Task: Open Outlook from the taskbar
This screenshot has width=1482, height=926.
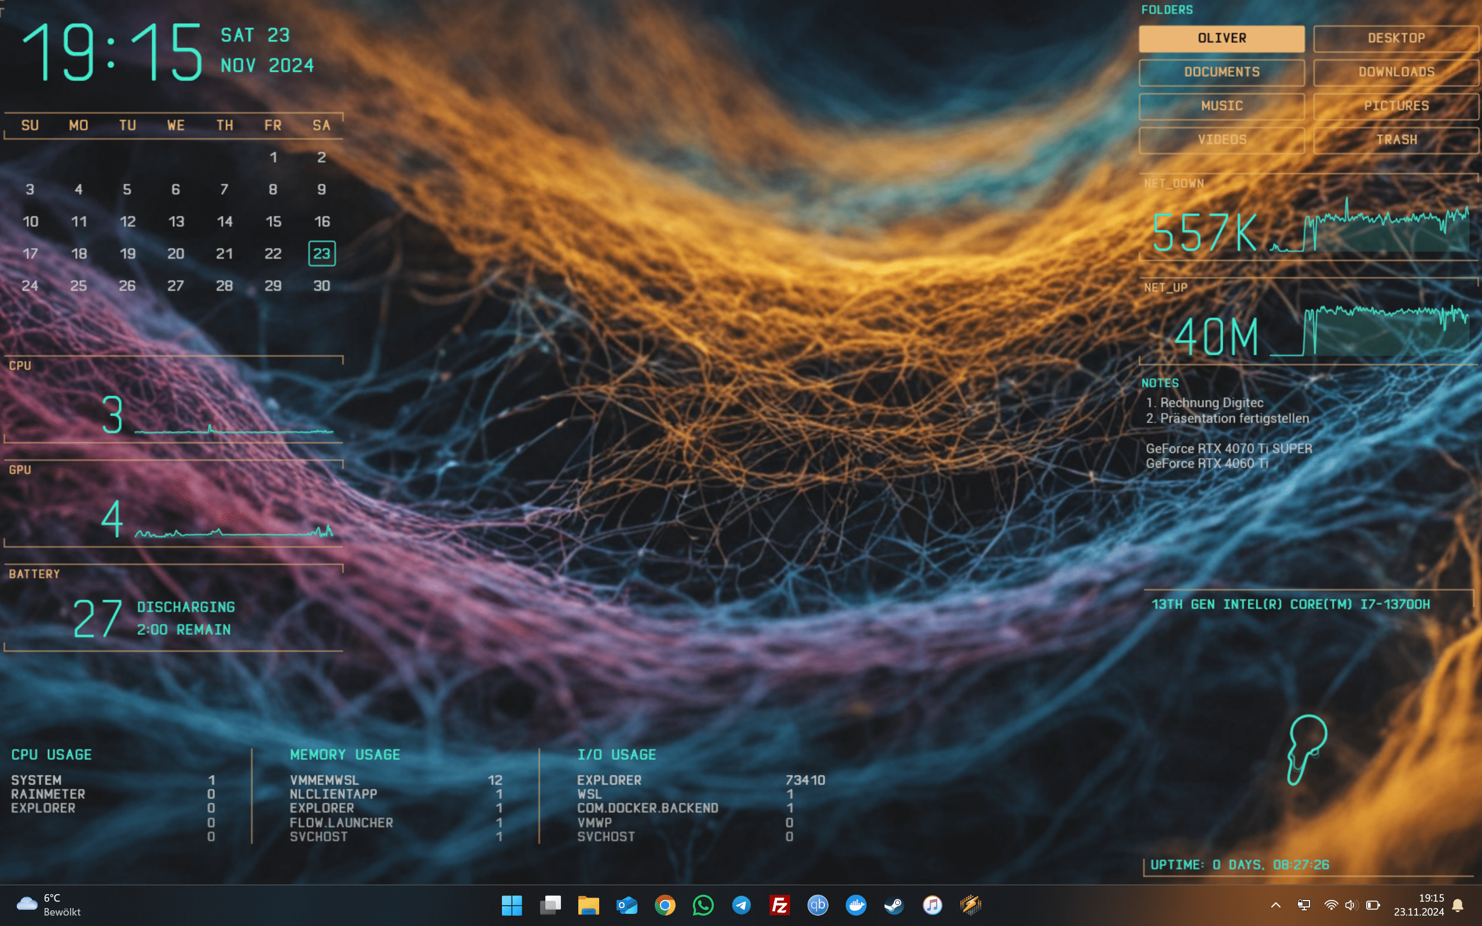Action: point(626,905)
